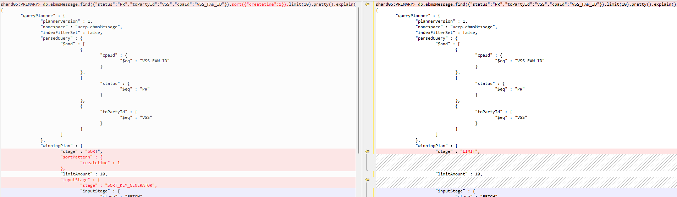Click the "$and" line in the left pane
This screenshot has height=197, width=677.
(73, 44)
